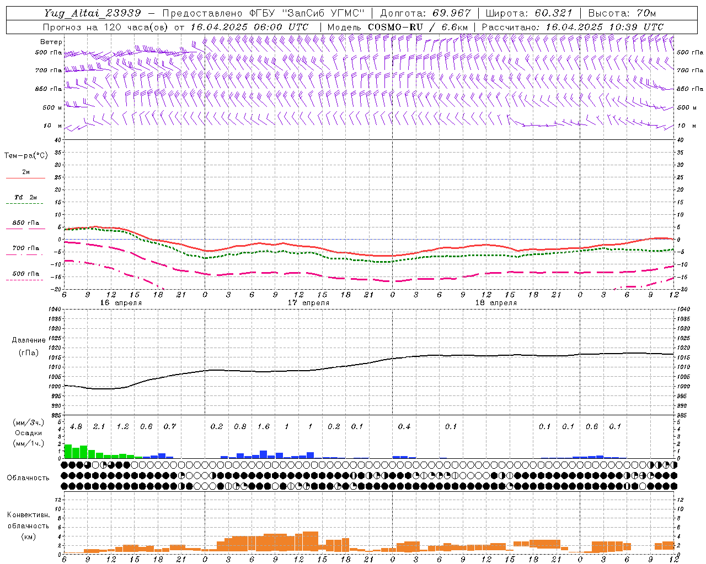Select the precipitation value 1.6
Viewport: 706px width, 564px height.
[264, 427]
